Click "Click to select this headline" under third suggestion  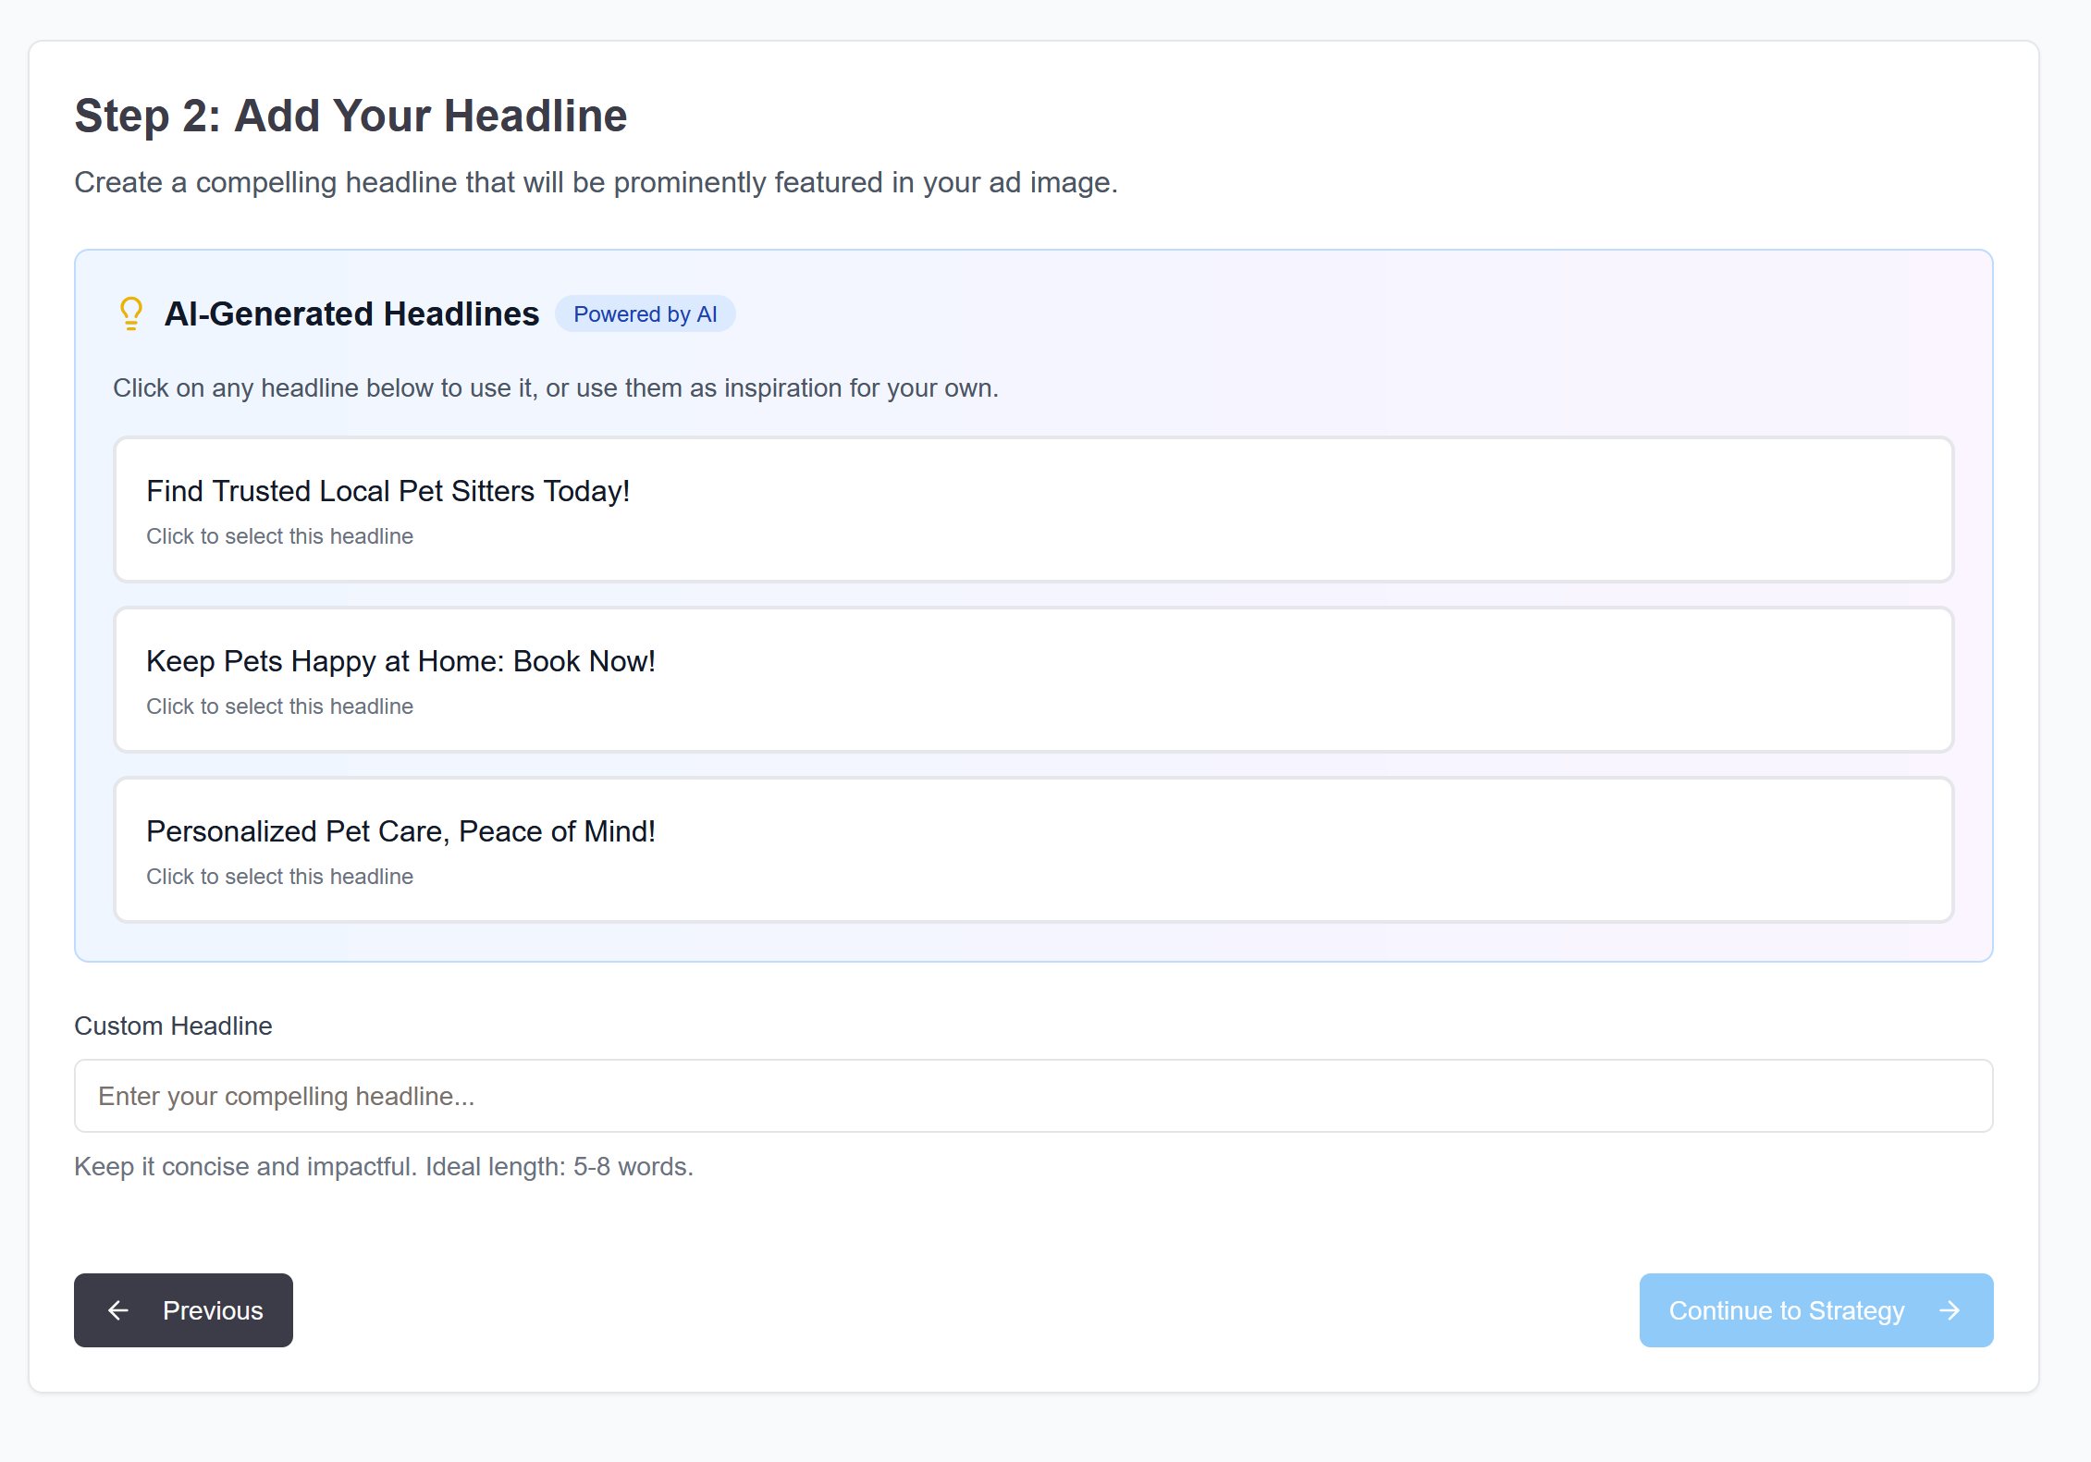click(x=279, y=877)
